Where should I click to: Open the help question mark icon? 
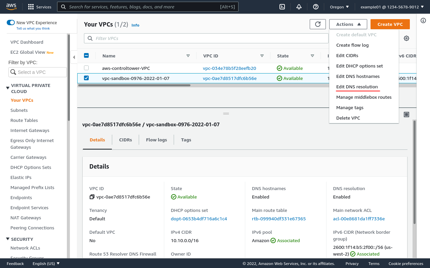pyautogui.click(x=315, y=7)
